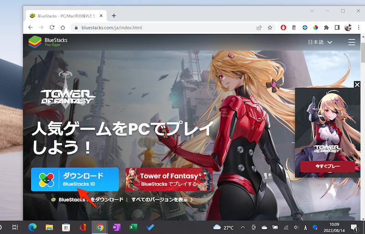Click the すべてのバージョンを表示 link
Screen dimensions: 365x234
pyautogui.click(x=162, y=199)
